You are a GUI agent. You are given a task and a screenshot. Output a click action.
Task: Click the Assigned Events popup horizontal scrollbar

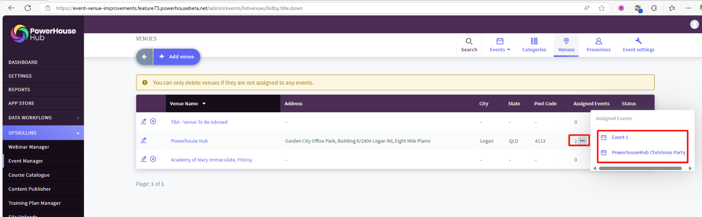(640, 168)
